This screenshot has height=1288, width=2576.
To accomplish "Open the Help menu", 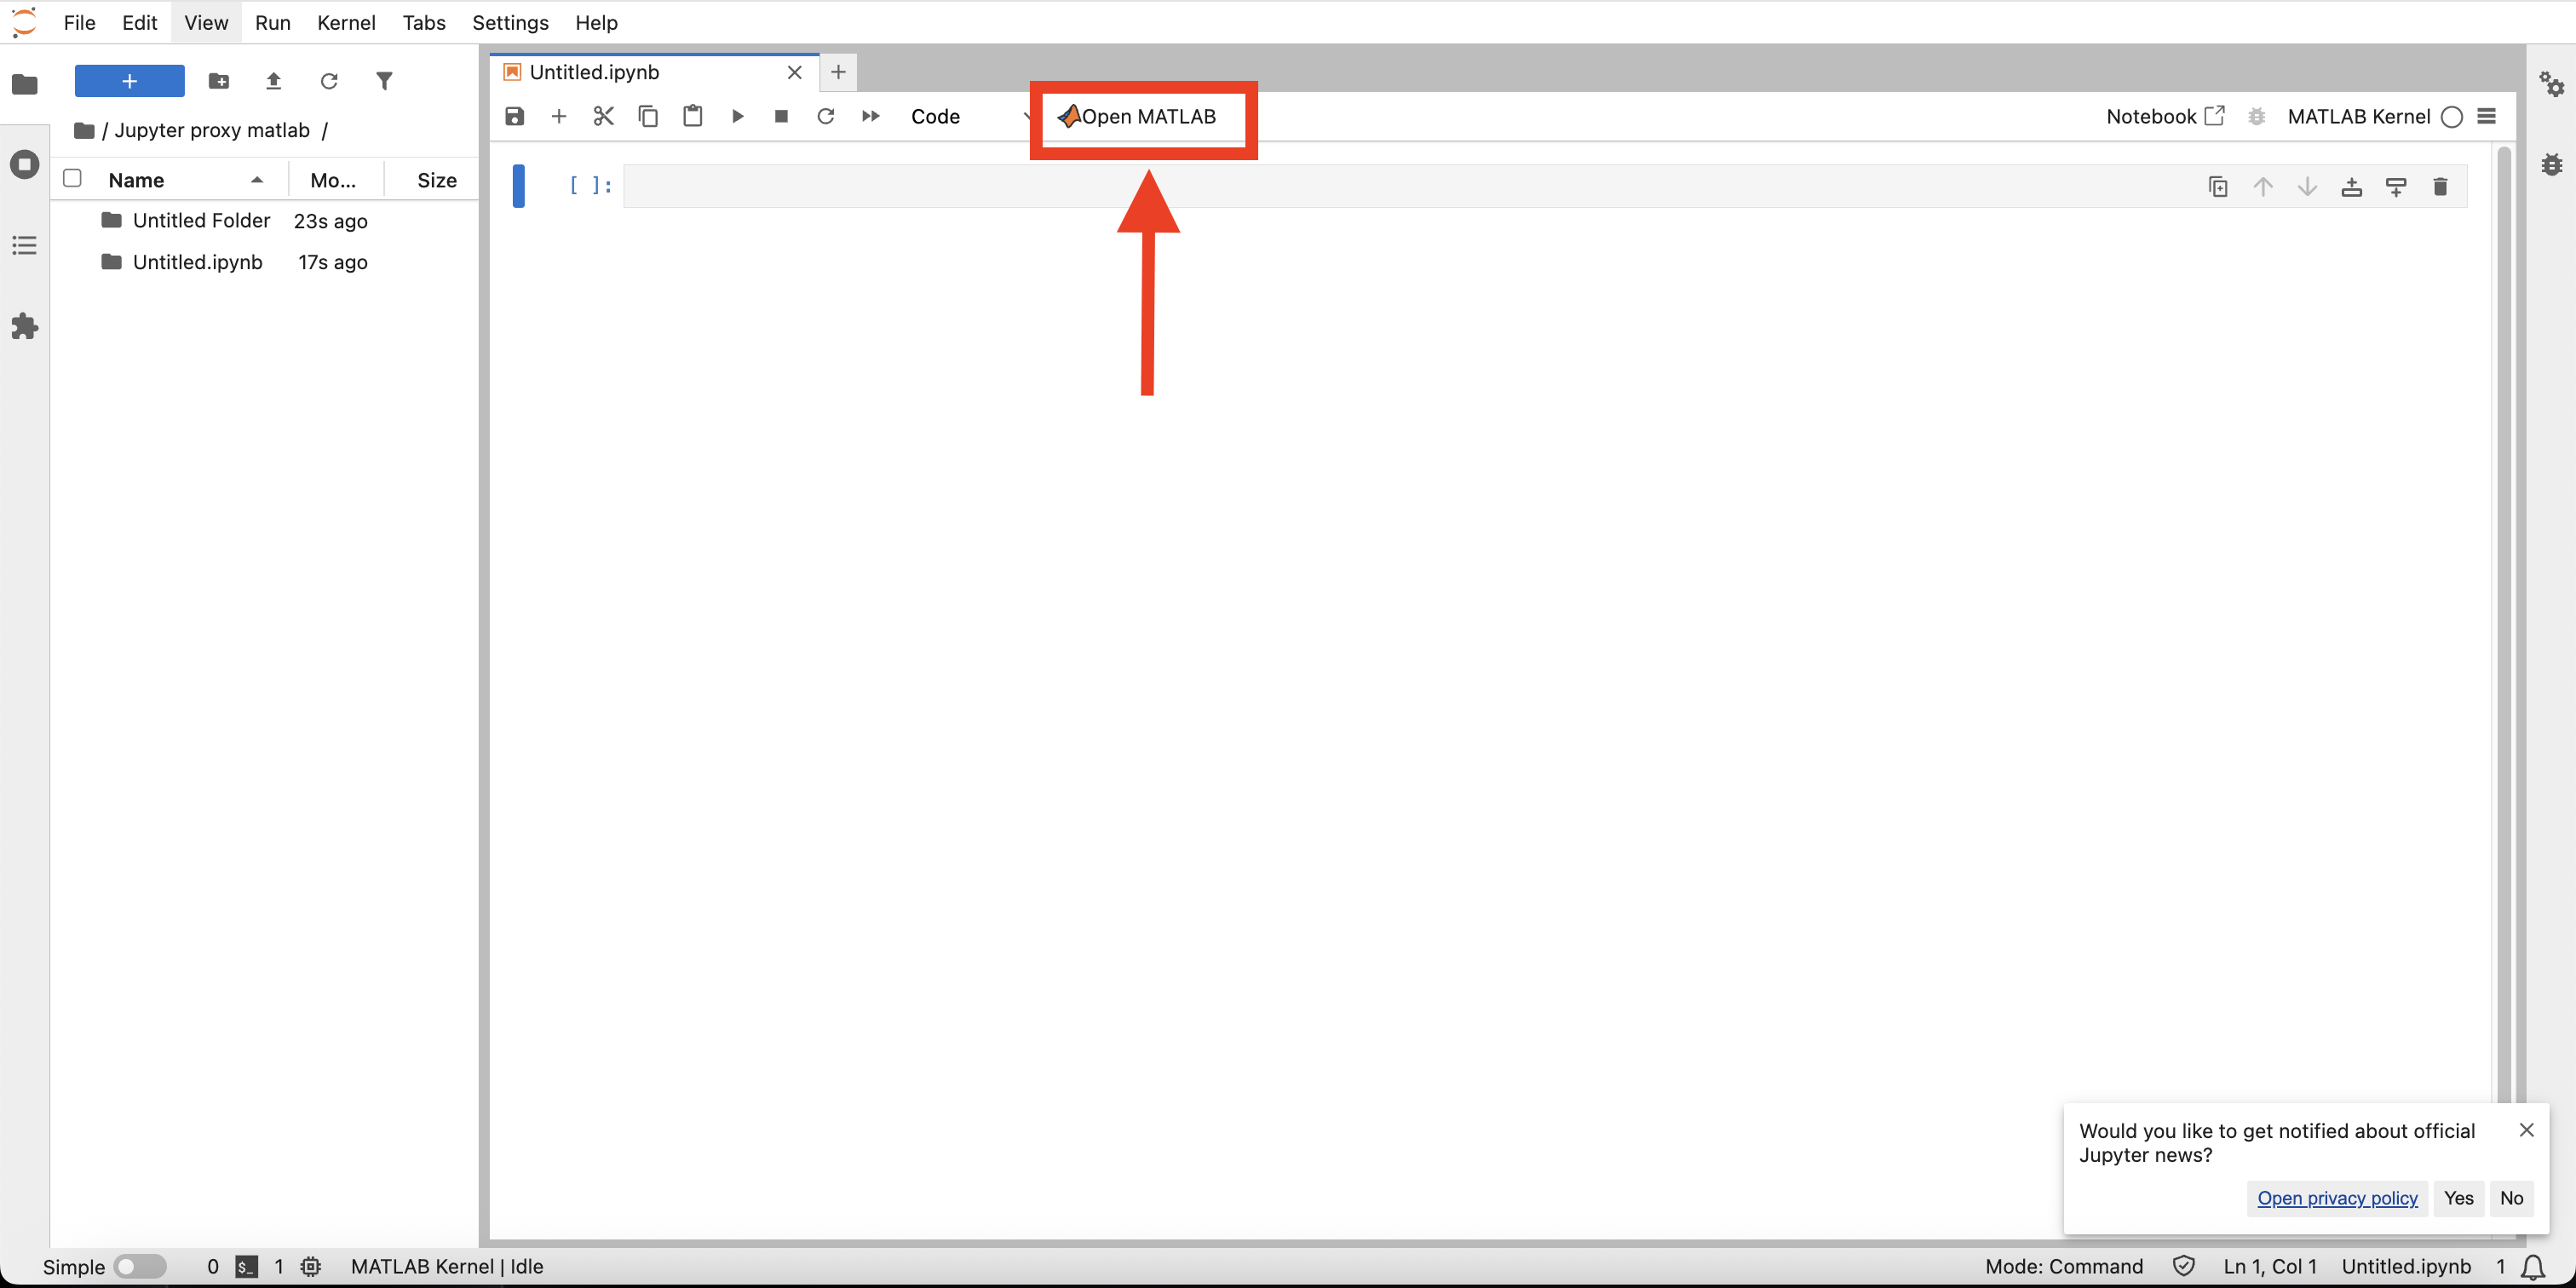I will [x=596, y=22].
